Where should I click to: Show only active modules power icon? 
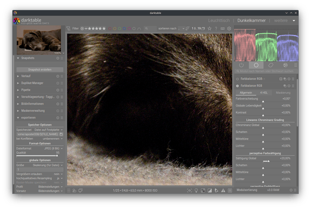(242, 65)
